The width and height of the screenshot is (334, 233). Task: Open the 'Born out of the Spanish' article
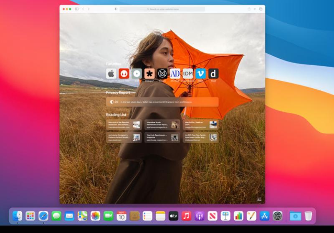(124, 125)
